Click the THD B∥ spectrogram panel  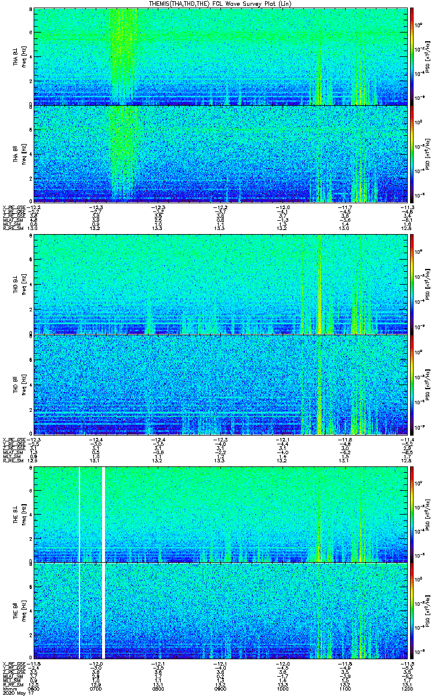[220, 384]
